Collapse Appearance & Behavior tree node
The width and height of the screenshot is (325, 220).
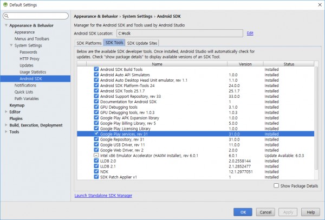click(6, 25)
